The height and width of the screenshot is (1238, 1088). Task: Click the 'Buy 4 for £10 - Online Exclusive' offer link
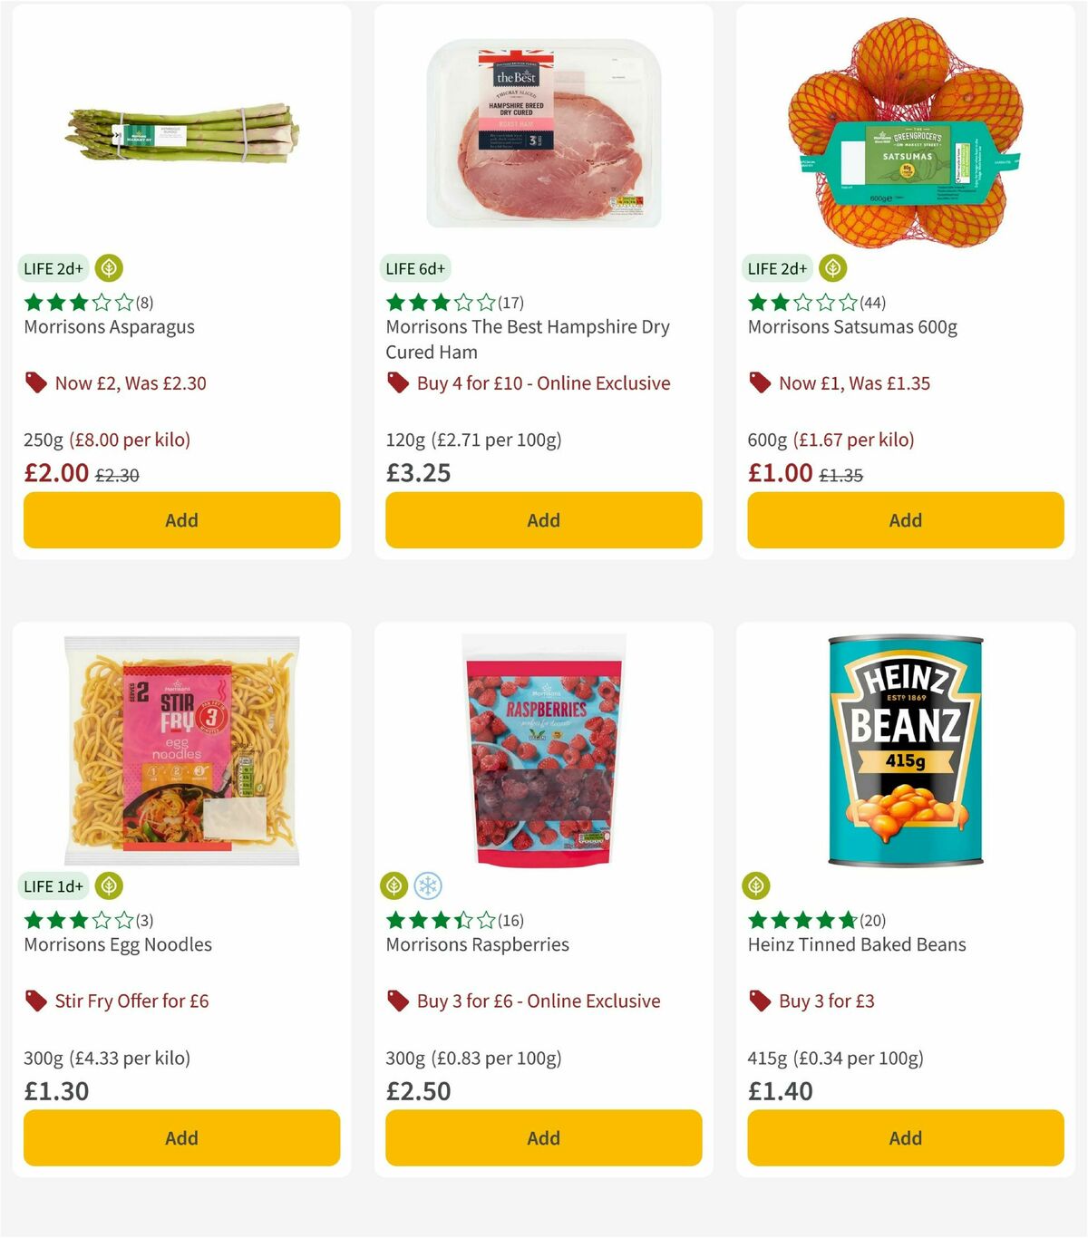(x=541, y=383)
